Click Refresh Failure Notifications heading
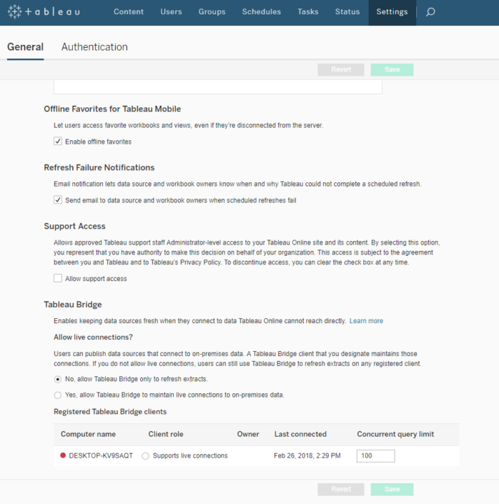Viewport: 499px width, 504px height. [x=99, y=167]
